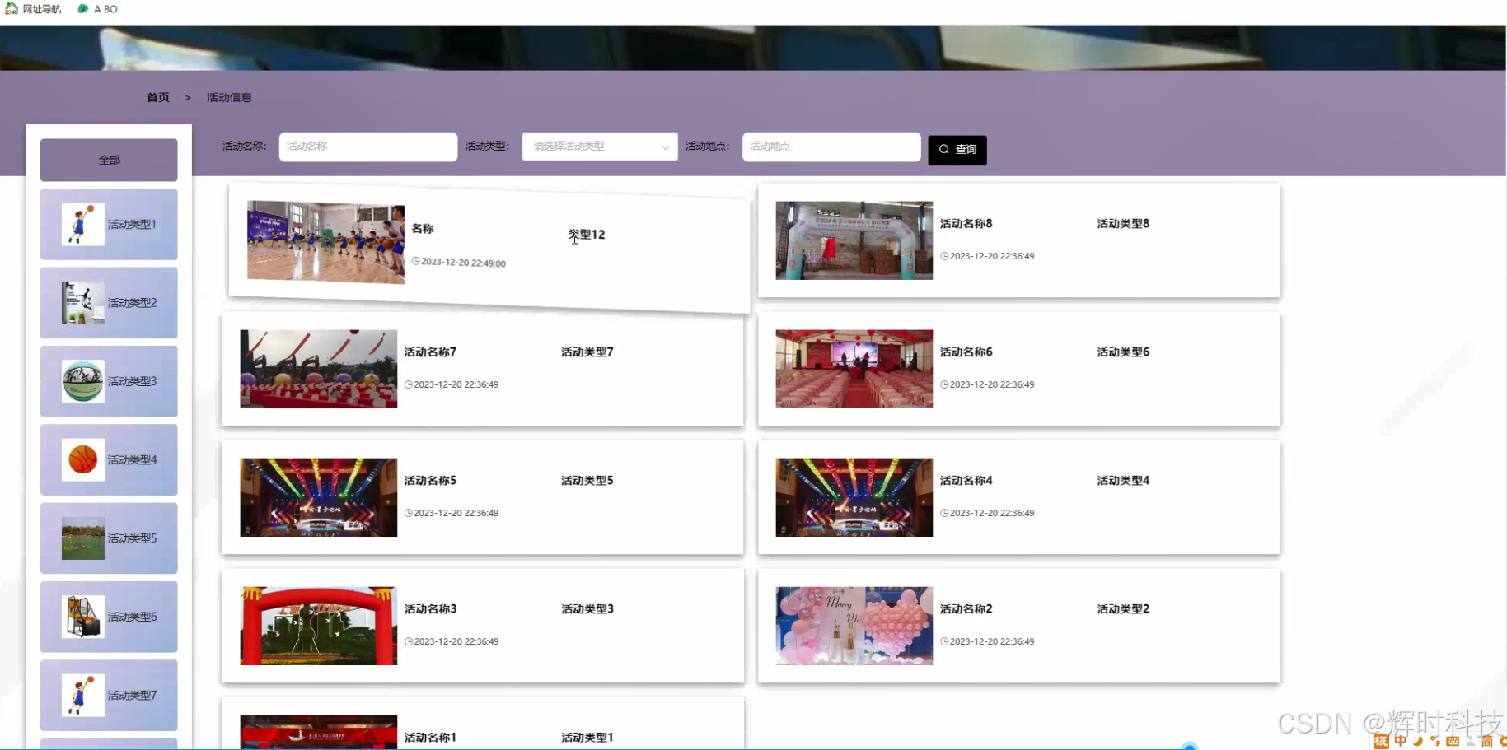Image resolution: width=1507 pixels, height=750 pixels.
Task: Click the 活动名称6 title text
Action: [x=966, y=352]
